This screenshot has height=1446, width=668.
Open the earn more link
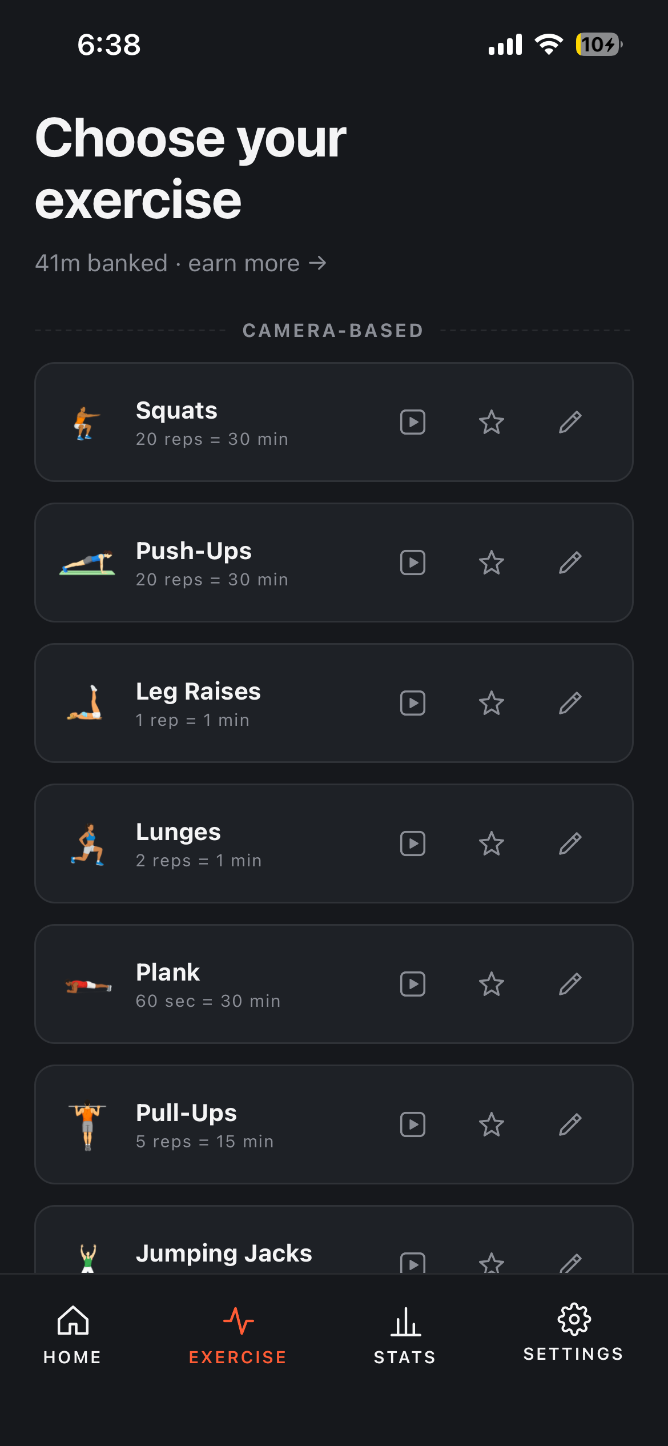tap(257, 263)
